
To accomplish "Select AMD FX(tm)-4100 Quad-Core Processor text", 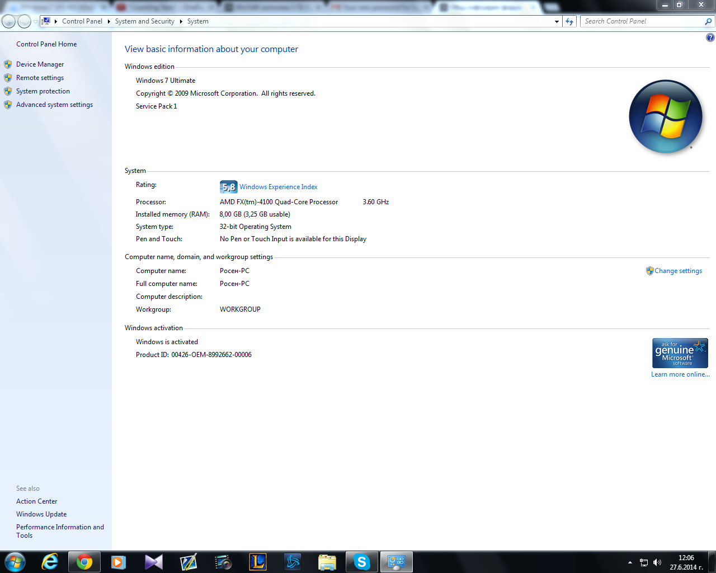I will tap(279, 202).
